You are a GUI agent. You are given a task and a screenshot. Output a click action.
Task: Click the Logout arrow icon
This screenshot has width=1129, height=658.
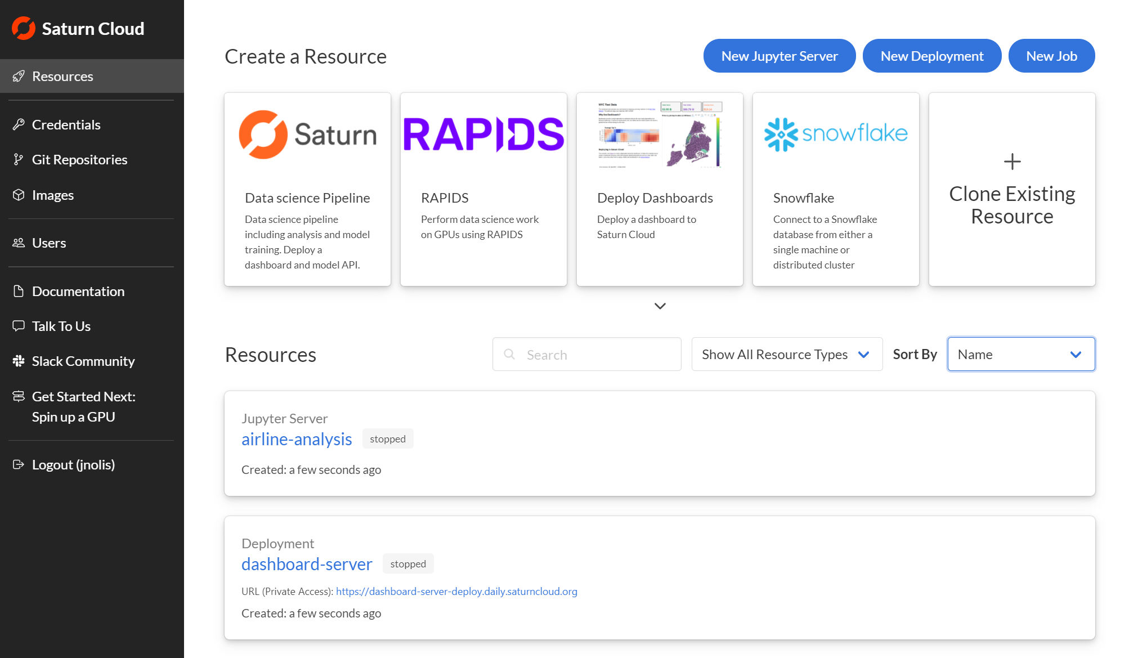point(19,464)
